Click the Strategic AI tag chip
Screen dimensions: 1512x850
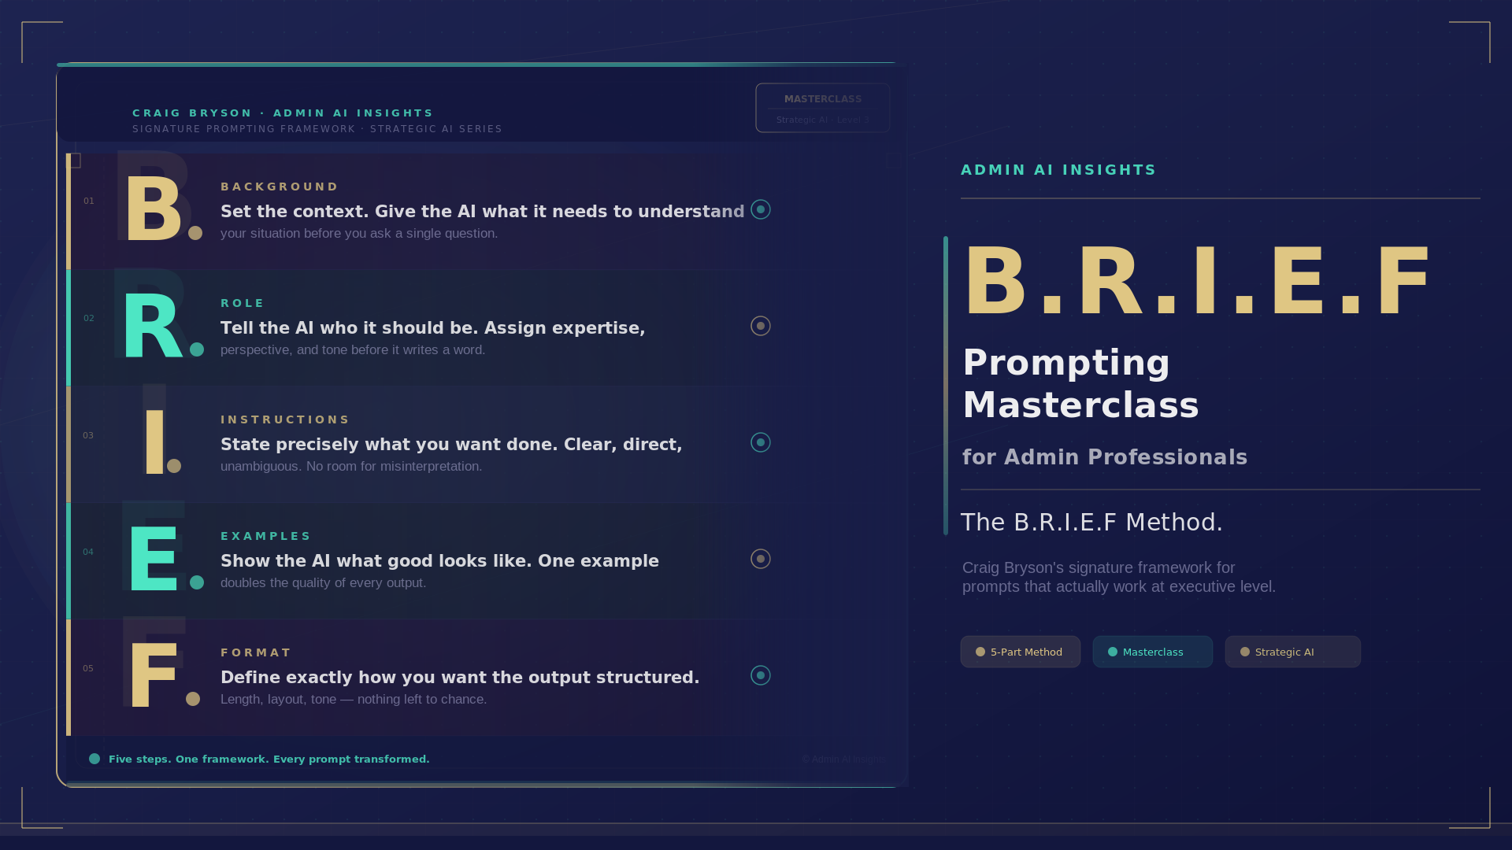(x=1293, y=652)
